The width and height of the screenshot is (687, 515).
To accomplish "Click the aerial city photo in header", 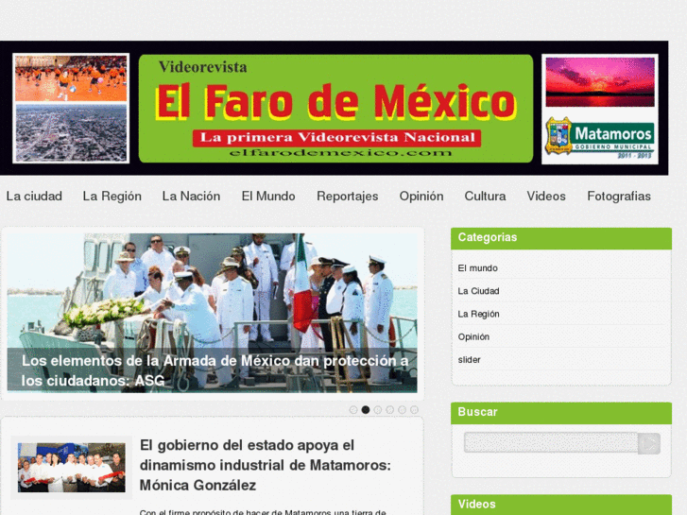I will click(71, 133).
